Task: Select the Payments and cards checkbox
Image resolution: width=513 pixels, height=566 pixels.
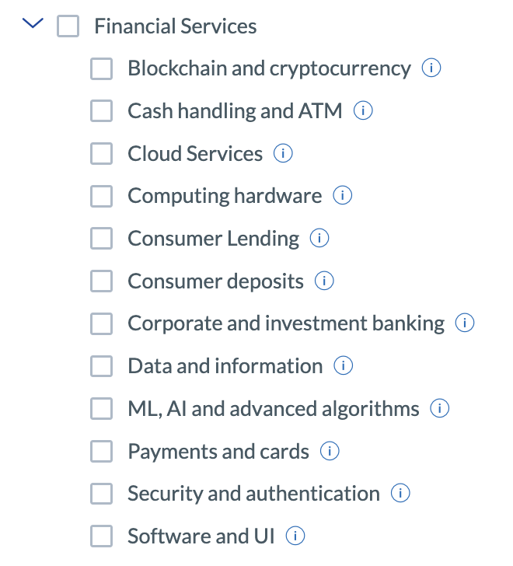Action: point(102,451)
